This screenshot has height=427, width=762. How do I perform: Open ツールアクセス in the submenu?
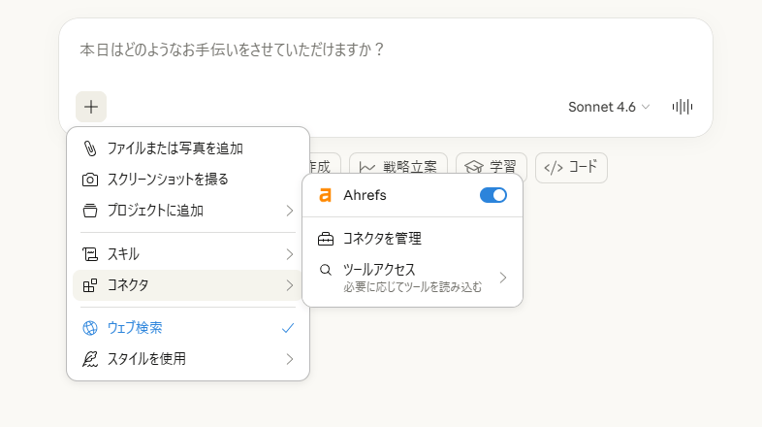413,278
